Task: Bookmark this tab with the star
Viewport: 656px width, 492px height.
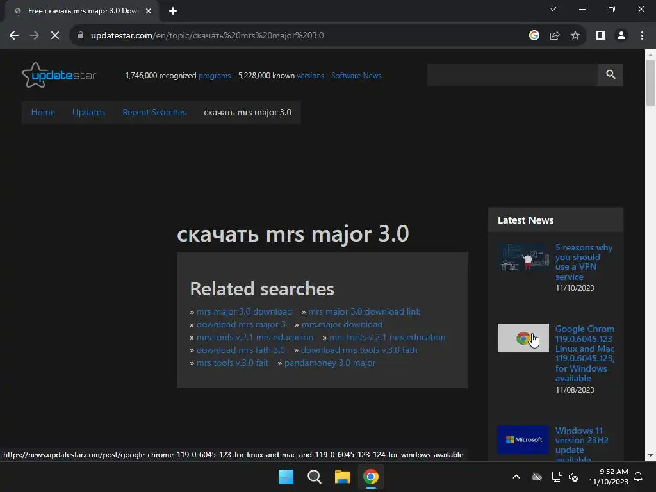Action: pos(575,36)
